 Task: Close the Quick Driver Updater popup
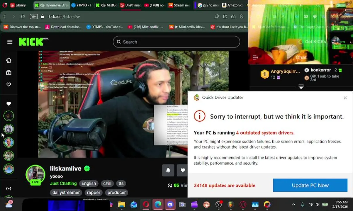[345, 98]
